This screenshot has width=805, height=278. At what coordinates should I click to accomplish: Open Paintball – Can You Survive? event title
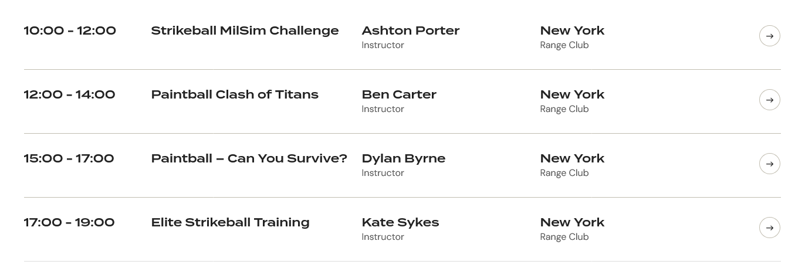[x=249, y=158]
